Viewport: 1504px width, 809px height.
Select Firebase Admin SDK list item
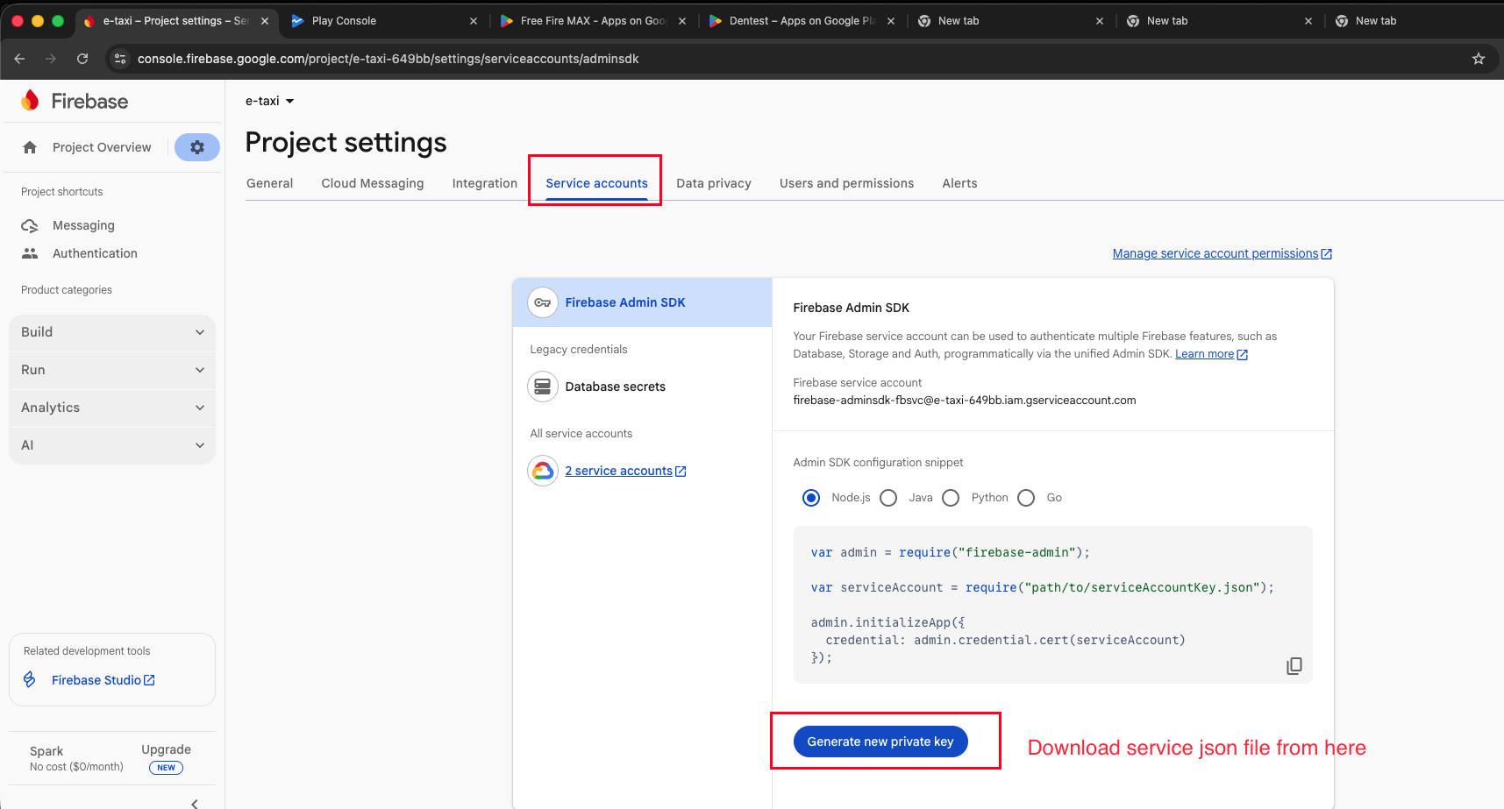[642, 302]
